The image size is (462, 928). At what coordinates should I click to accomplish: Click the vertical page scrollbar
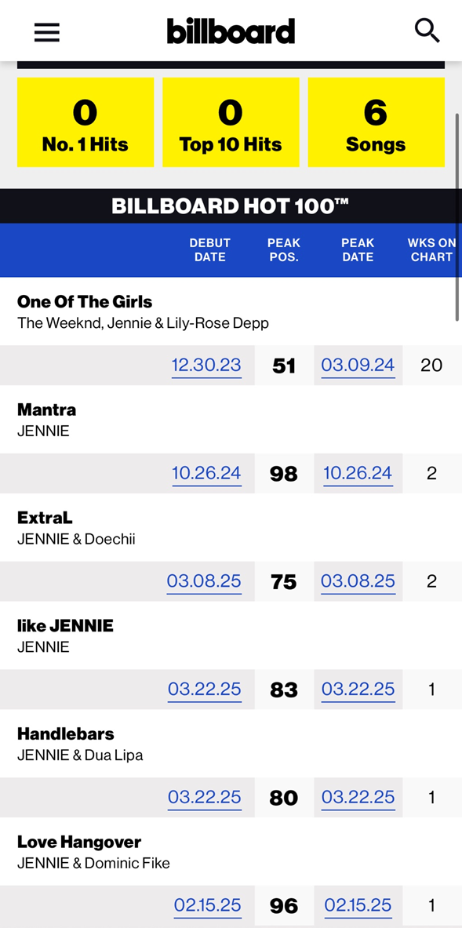457,216
